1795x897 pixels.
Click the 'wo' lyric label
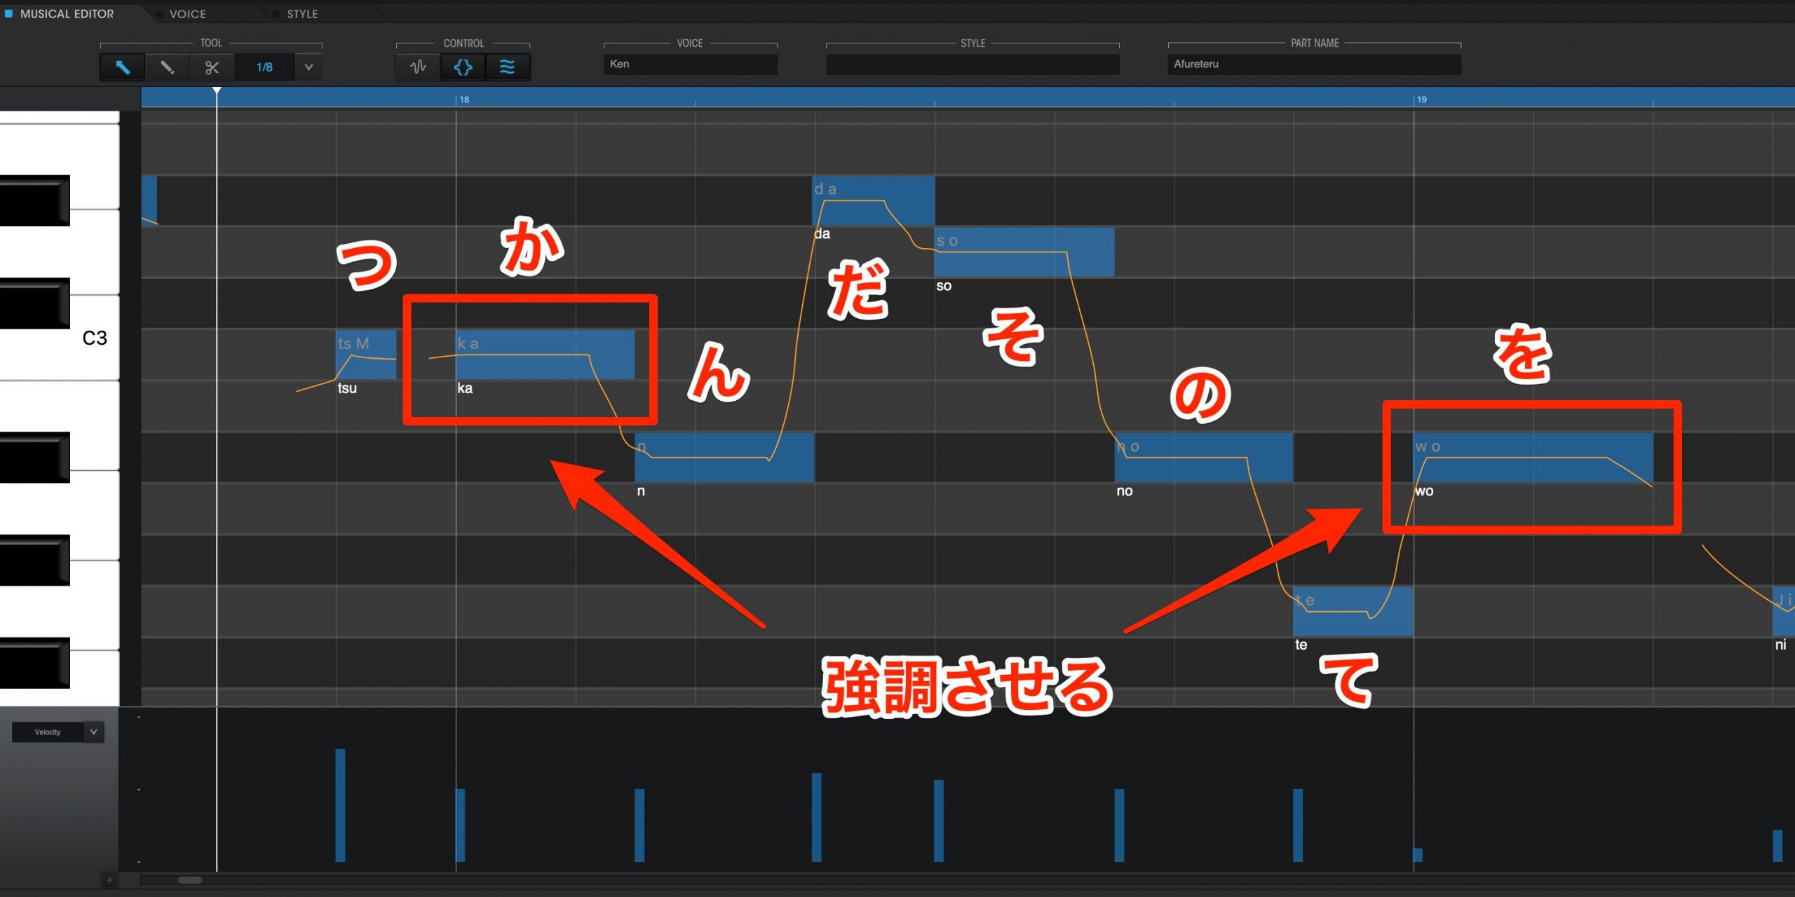[x=1424, y=491]
